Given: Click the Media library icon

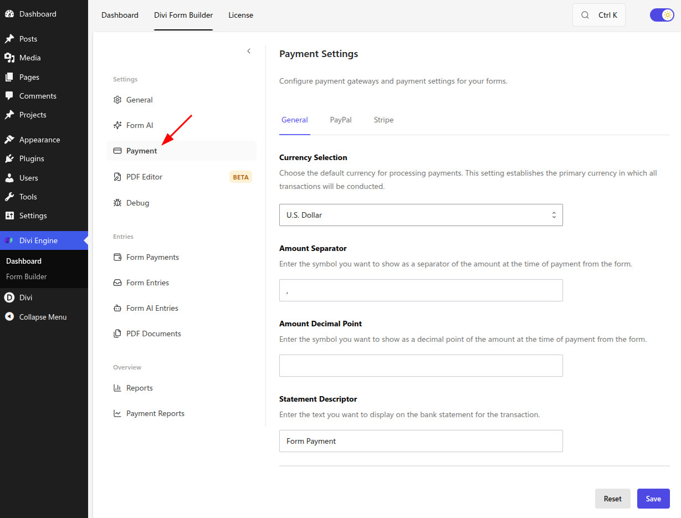Looking at the screenshot, I should point(9,58).
